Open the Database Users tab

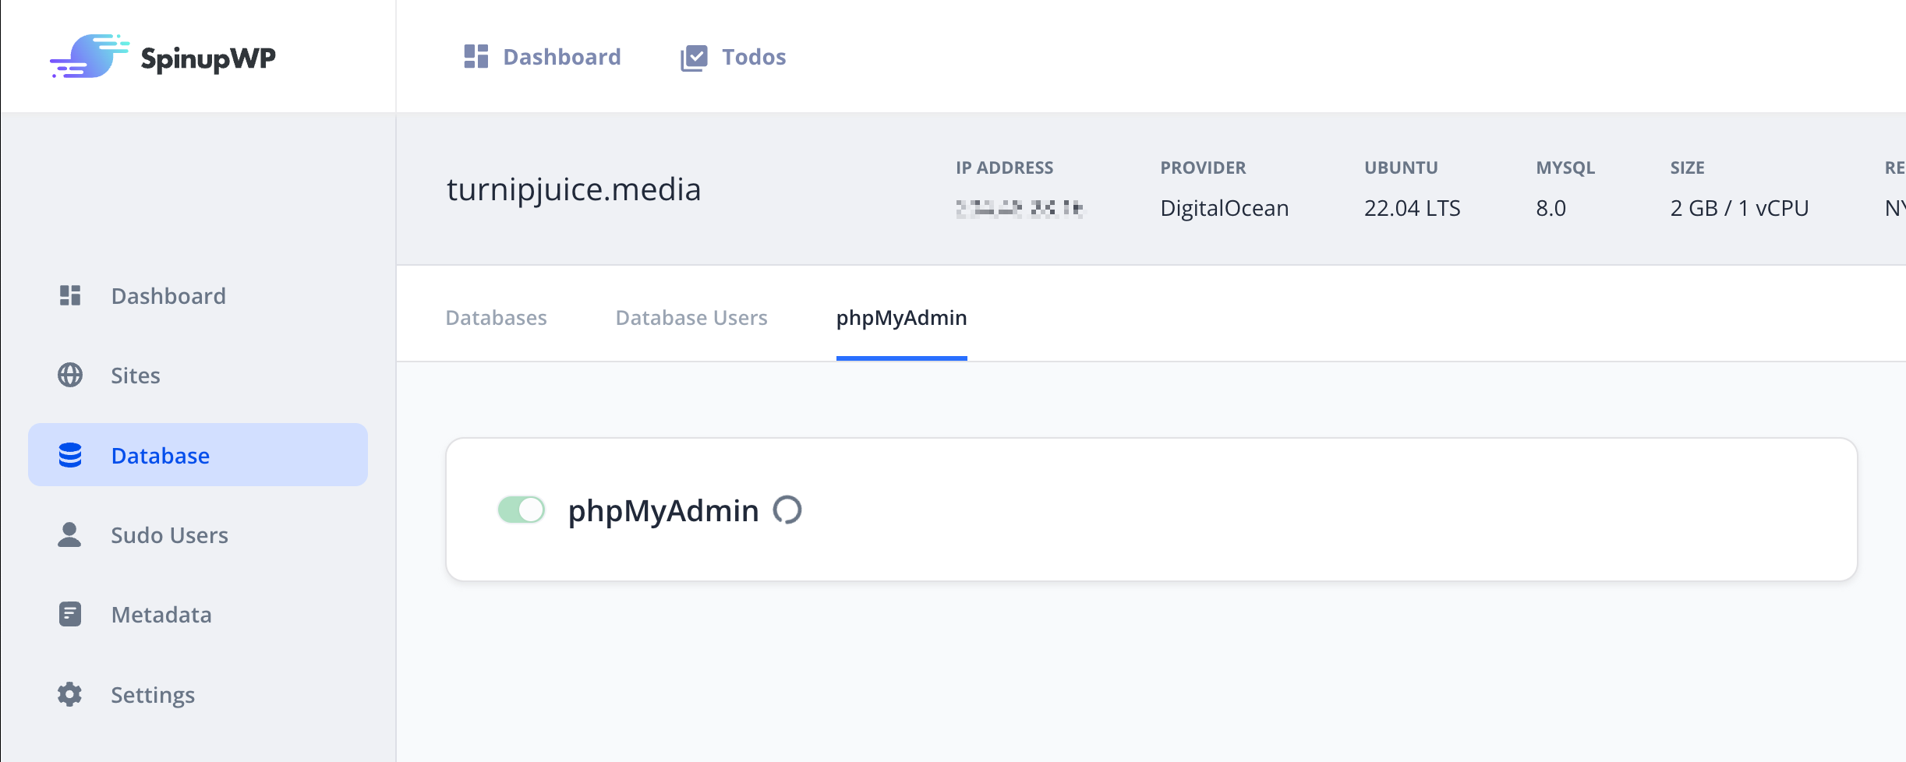coord(691,317)
